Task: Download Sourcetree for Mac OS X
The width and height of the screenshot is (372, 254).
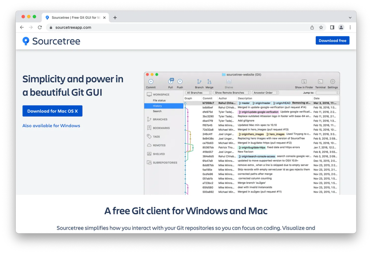Action: click(52, 111)
